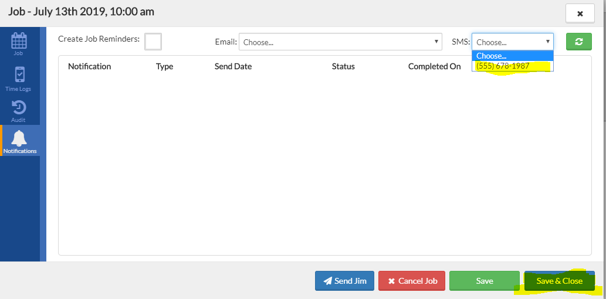Click the green refresh icon button
The height and width of the screenshot is (299, 606).
578,42
